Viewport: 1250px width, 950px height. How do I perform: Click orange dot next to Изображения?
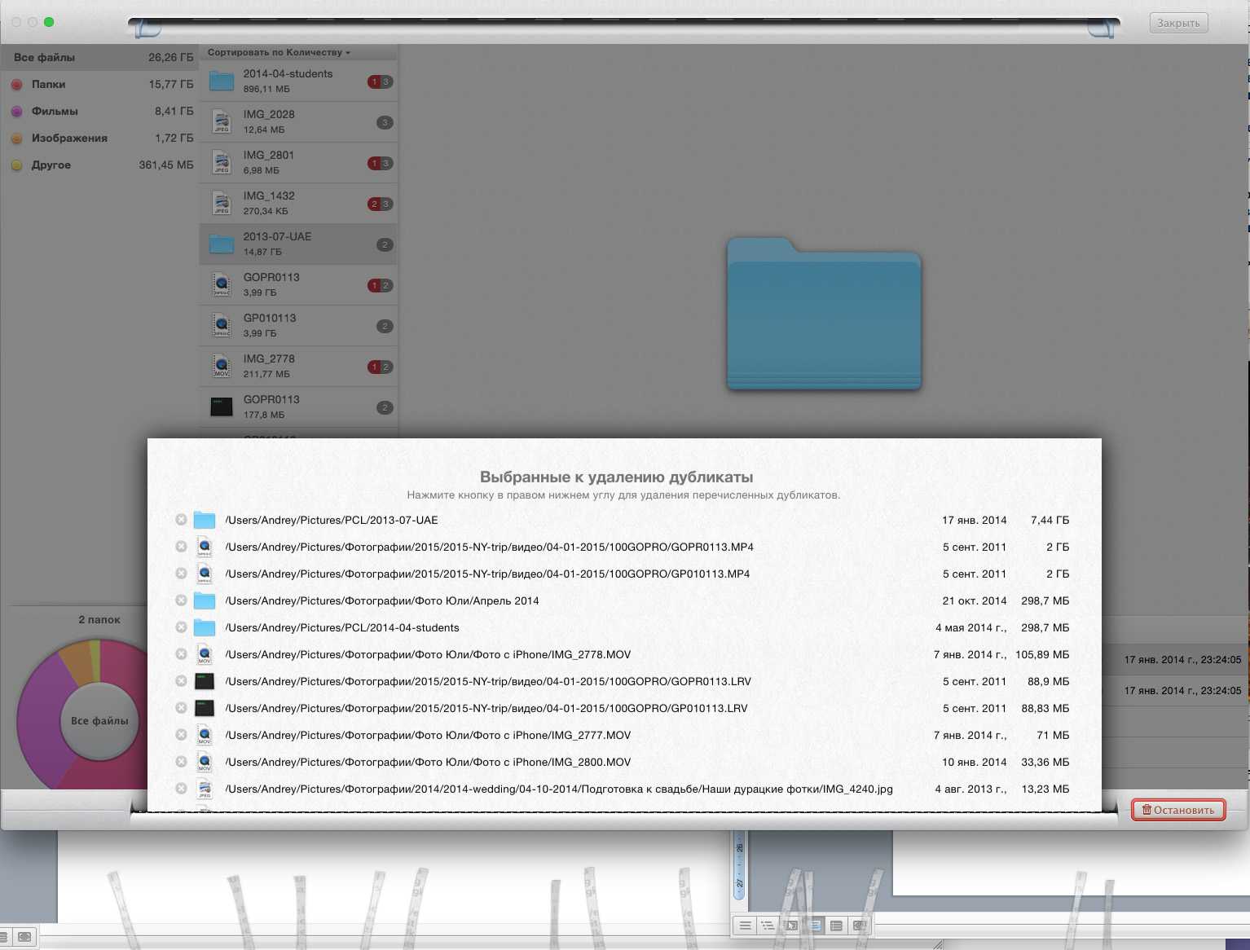point(16,139)
